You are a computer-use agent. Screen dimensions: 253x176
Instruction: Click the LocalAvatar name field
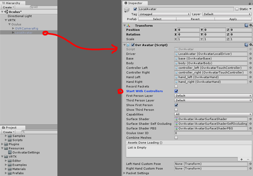pos(186,9)
